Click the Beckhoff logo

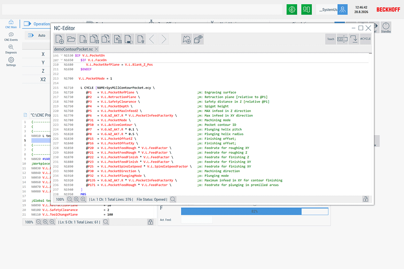[388, 9]
